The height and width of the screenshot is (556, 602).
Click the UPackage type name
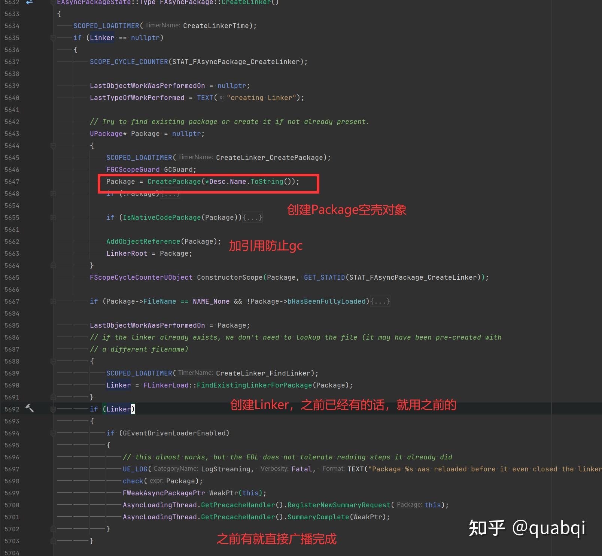pyautogui.click(x=106, y=134)
